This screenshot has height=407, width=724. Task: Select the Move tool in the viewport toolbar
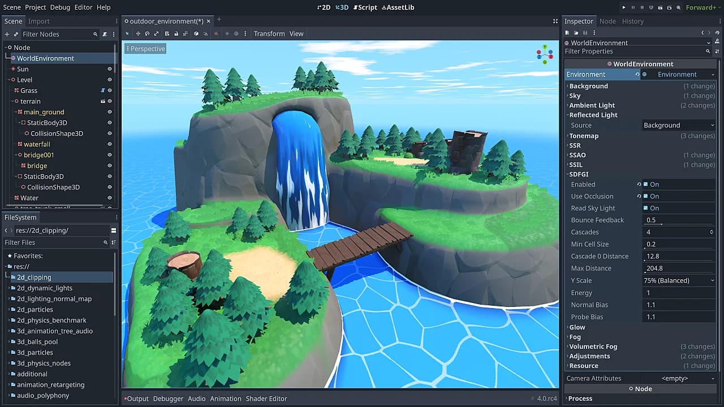pyautogui.click(x=138, y=33)
